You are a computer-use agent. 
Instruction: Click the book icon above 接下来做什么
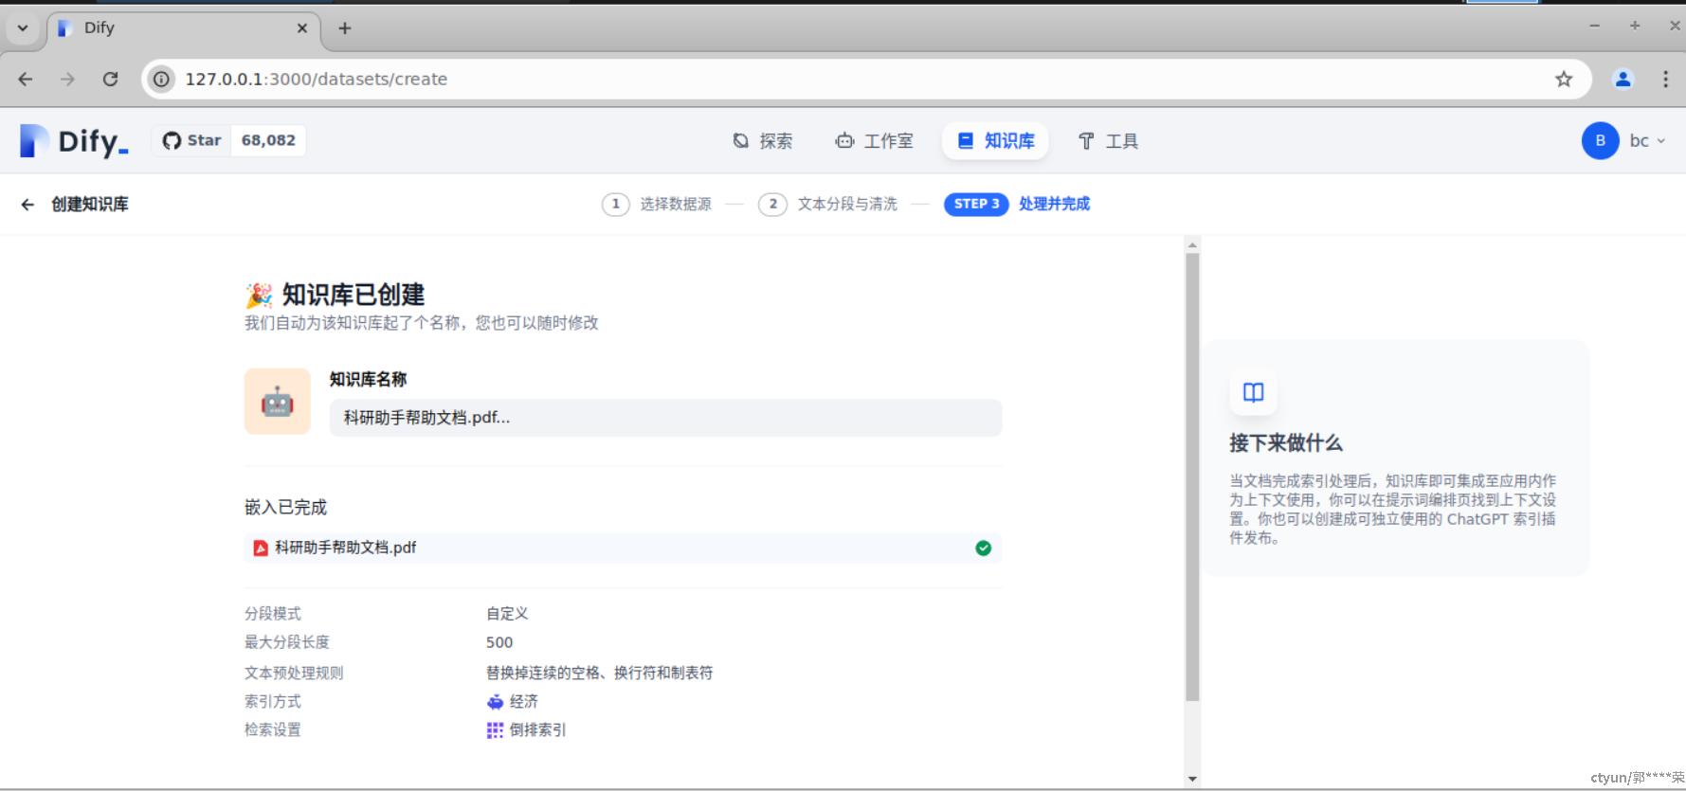(x=1253, y=392)
